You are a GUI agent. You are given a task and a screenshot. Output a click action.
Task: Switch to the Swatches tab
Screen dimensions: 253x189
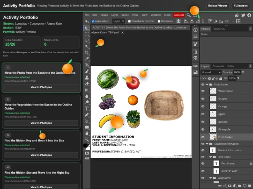[219, 29]
